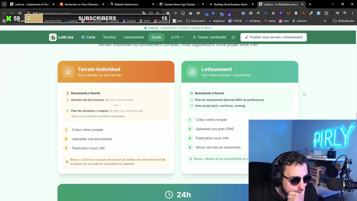Expand the FR language selector
357x201 pixels.
point(177,37)
